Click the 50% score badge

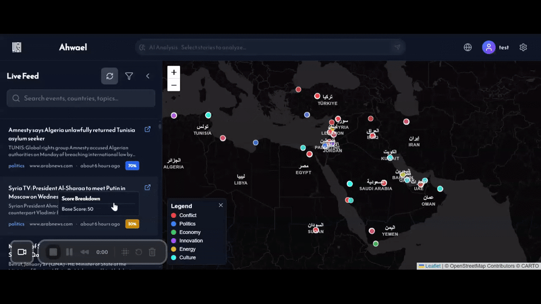tap(132, 224)
